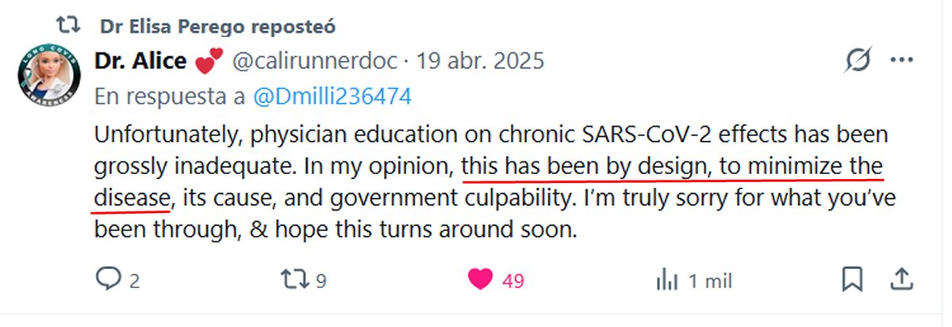952x327 pixels.
Task: Click the Grok circle-slash icon
Action: click(x=858, y=61)
